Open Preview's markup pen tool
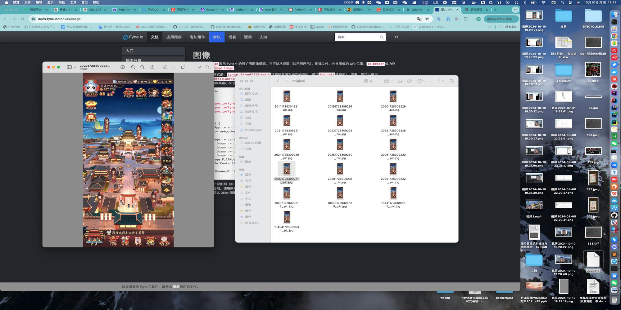The image size is (621, 310). click(165, 67)
